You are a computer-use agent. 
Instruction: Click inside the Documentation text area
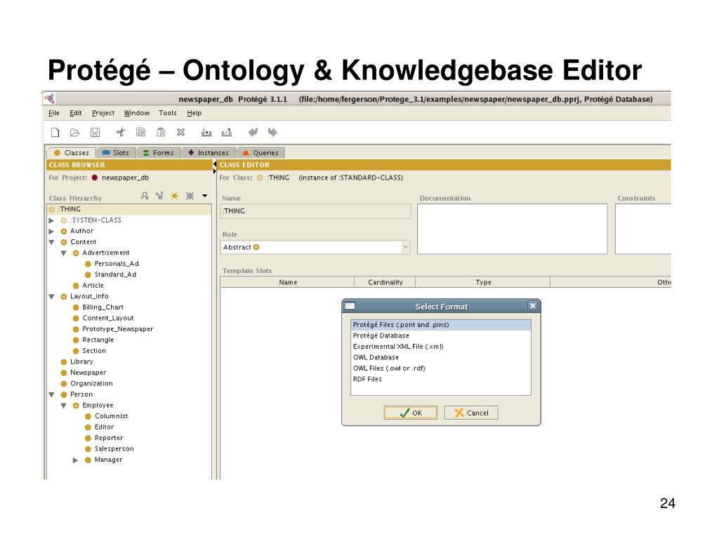click(x=512, y=229)
